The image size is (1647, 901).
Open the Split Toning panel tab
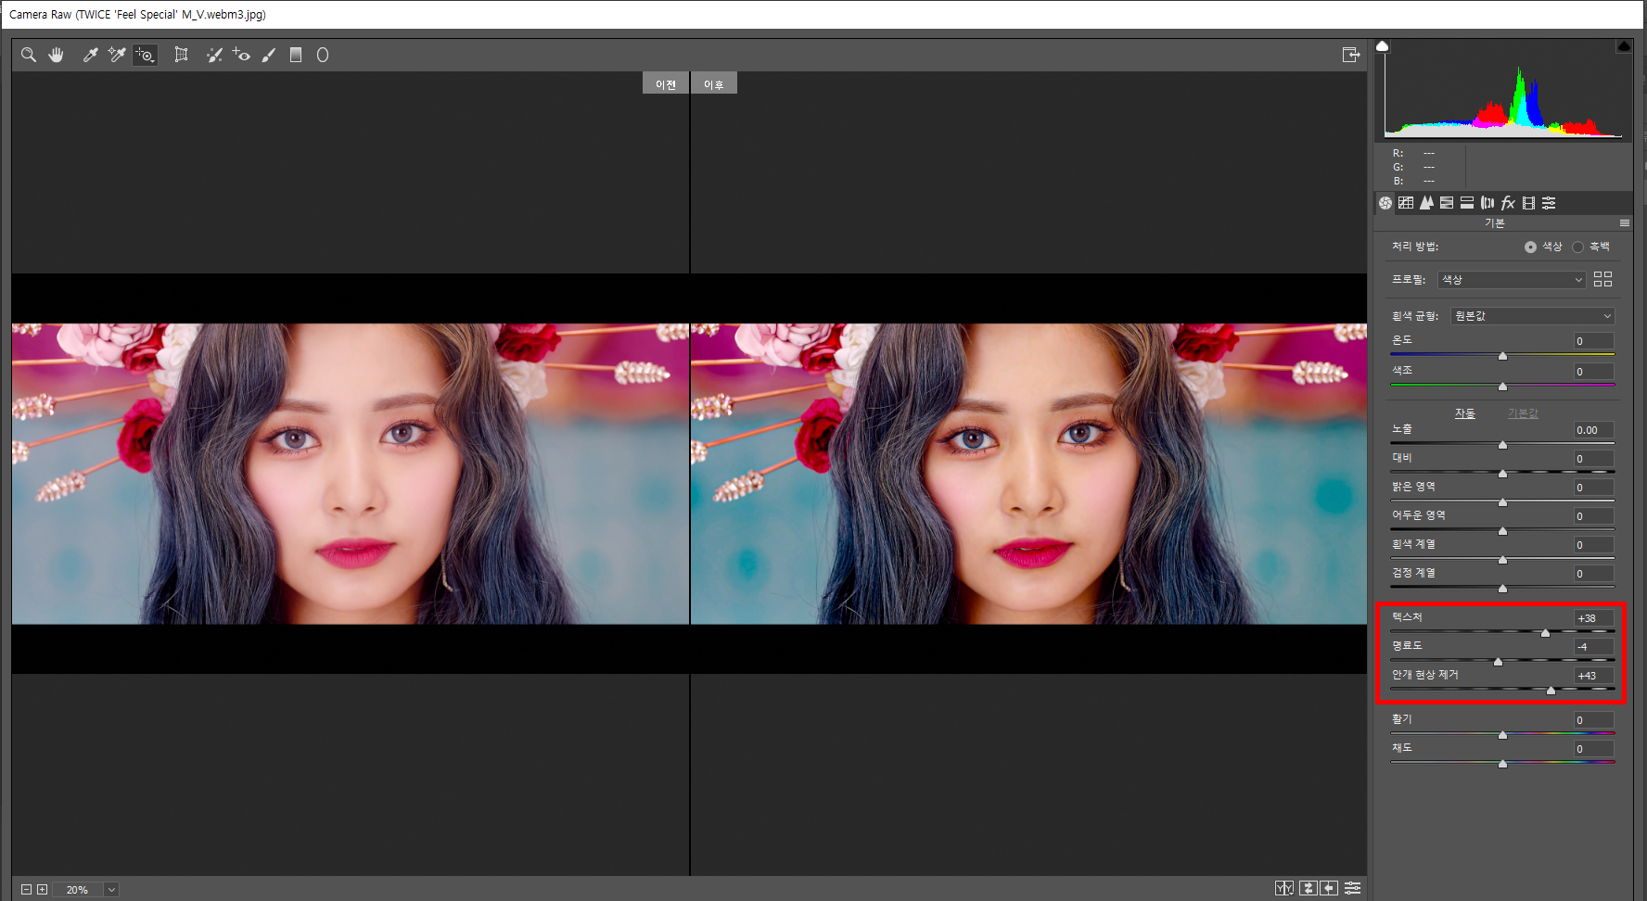(x=1467, y=203)
